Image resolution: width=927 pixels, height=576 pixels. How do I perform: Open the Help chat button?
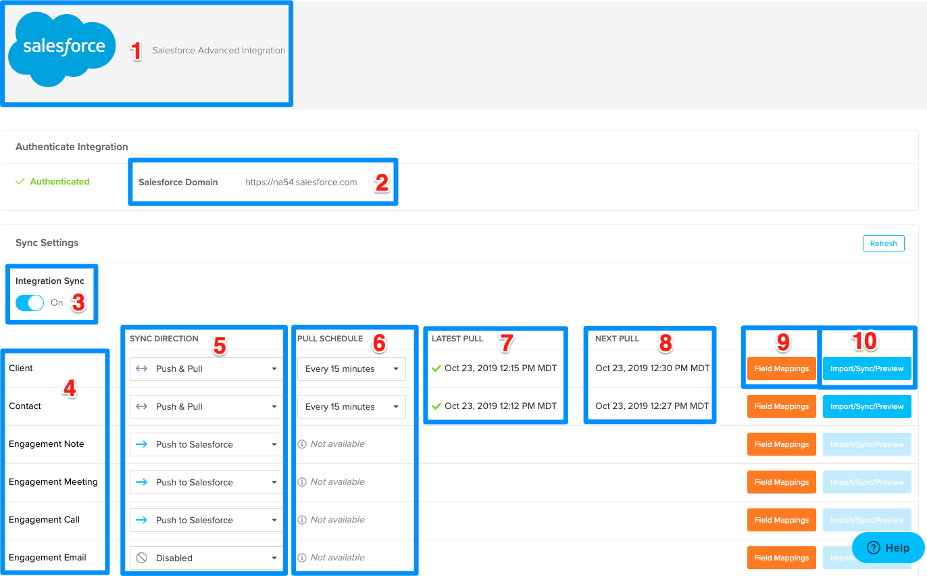[x=888, y=548]
